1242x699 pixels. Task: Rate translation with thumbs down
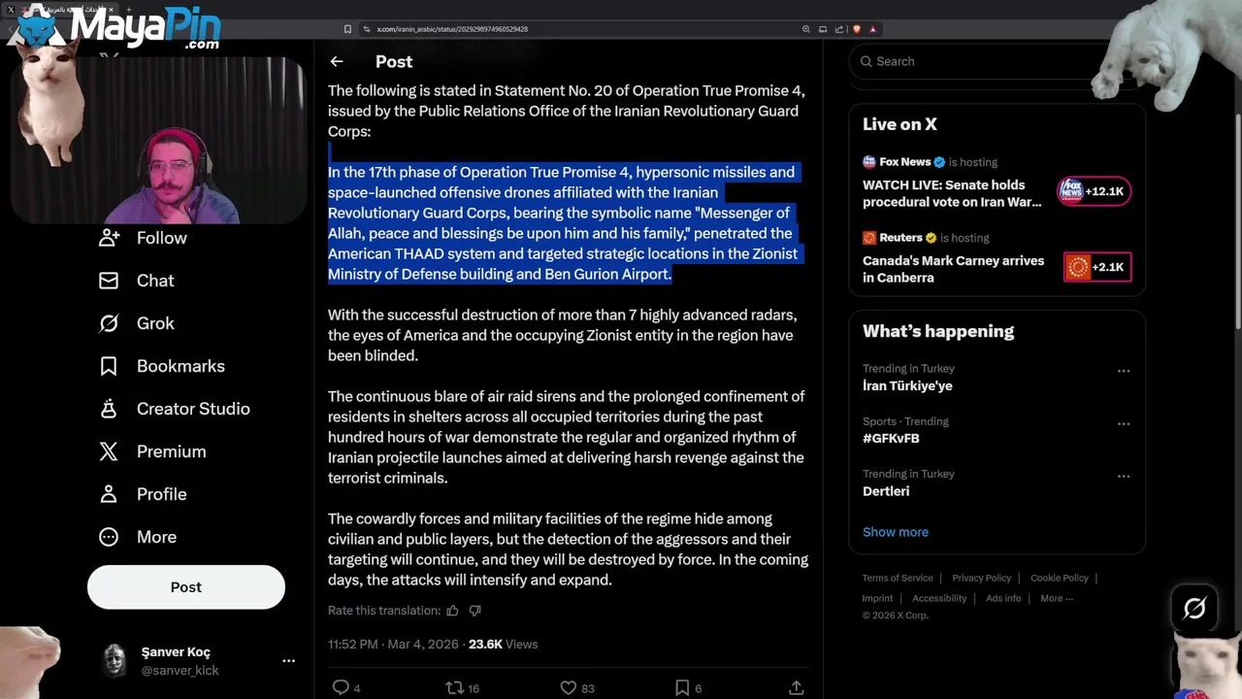(x=474, y=611)
